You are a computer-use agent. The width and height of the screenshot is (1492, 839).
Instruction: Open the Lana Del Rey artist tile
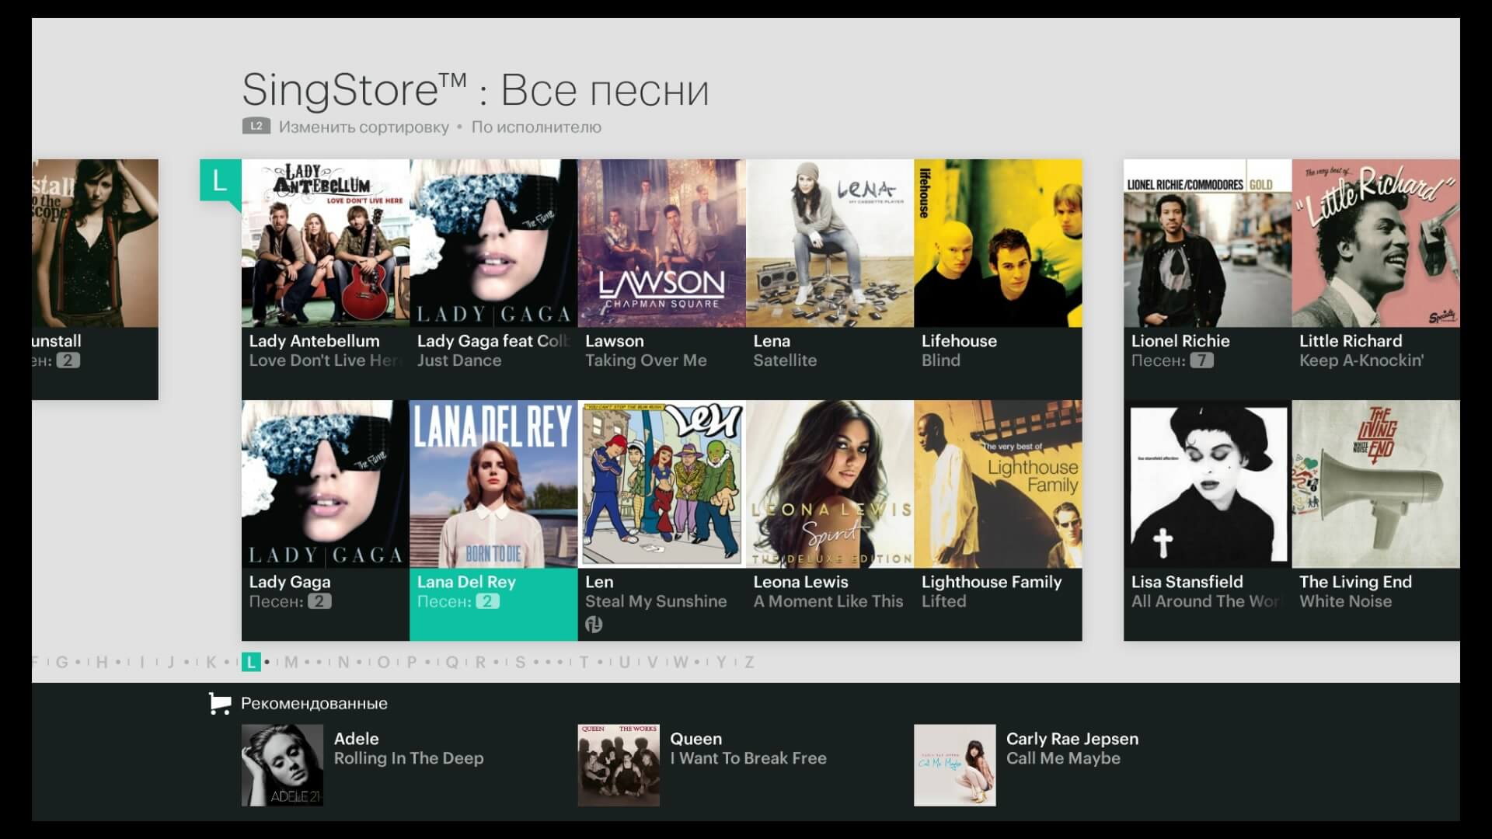[493, 486]
